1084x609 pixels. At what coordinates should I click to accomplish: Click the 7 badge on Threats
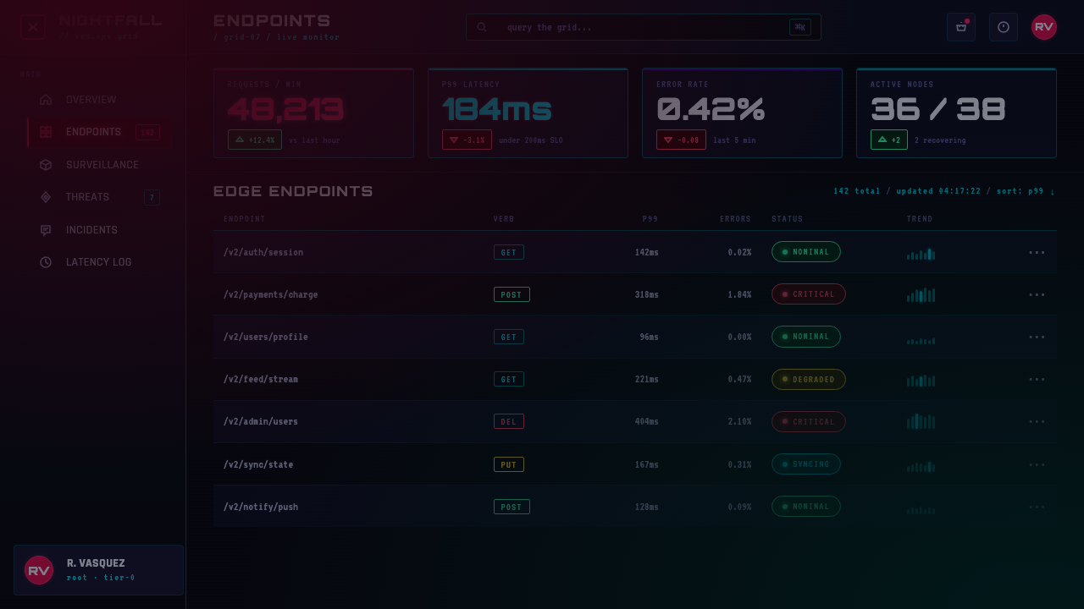(152, 197)
